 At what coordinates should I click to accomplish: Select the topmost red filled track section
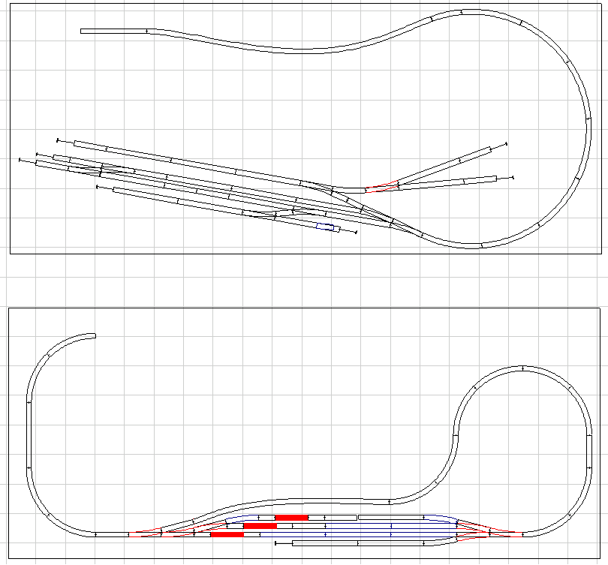(x=291, y=518)
